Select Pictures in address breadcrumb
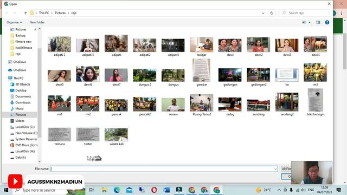 [x=60, y=13]
